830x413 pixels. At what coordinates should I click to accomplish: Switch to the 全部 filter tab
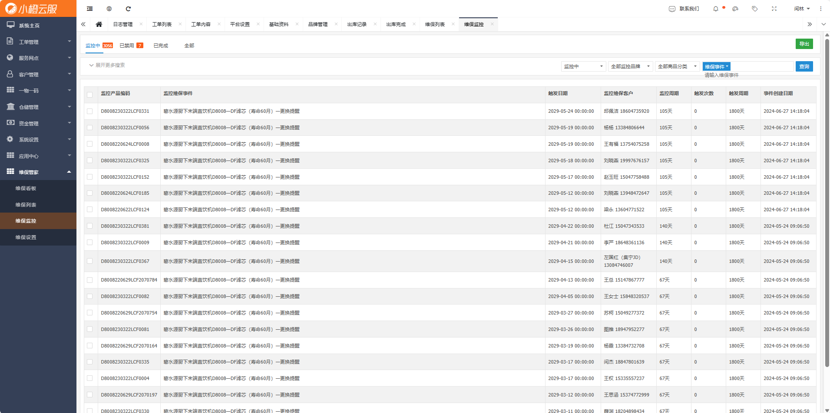pyautogui.click(x=189, y=46)
